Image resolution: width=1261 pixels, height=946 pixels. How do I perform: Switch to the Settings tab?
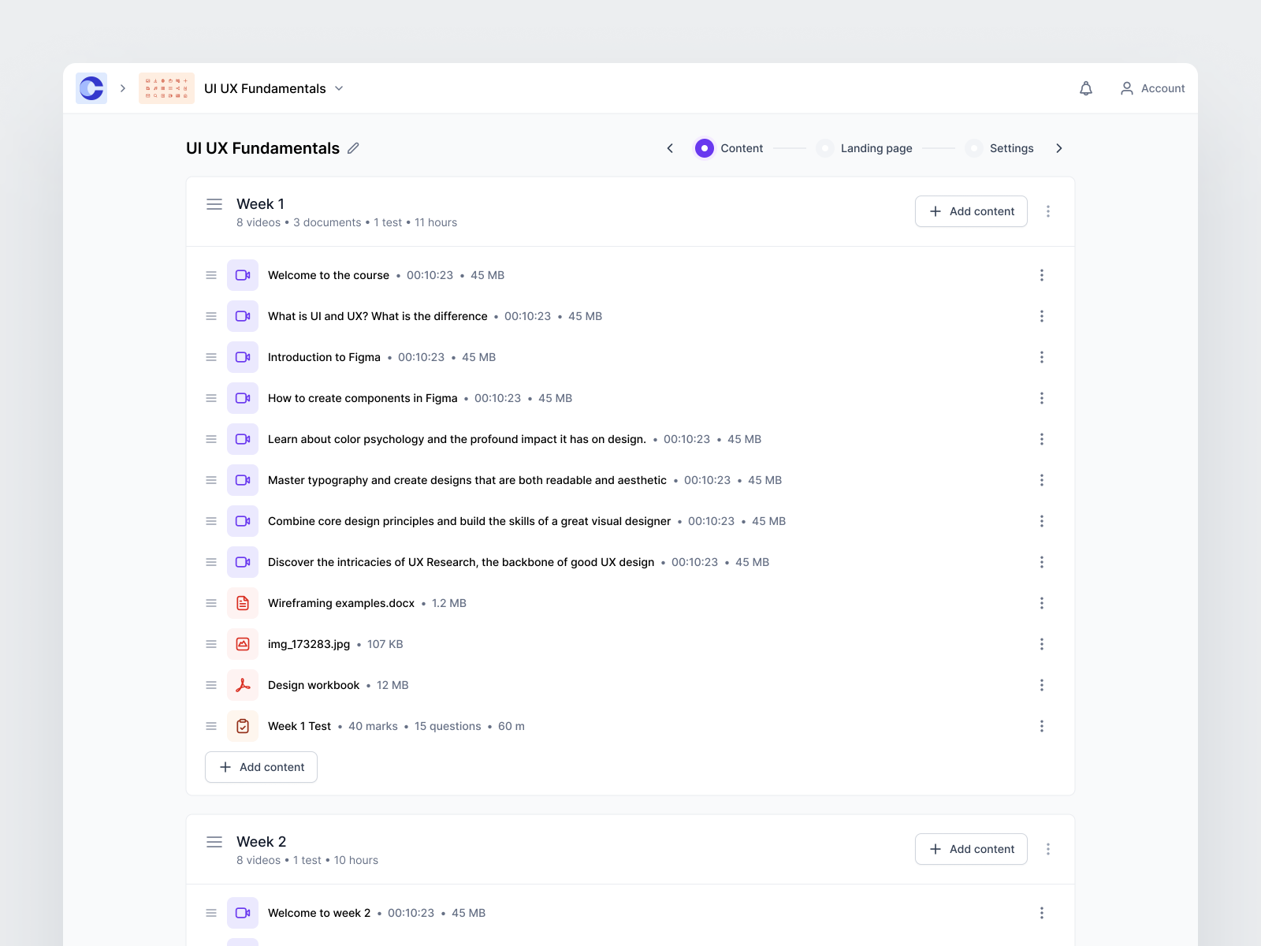(x=1012, y=147)
